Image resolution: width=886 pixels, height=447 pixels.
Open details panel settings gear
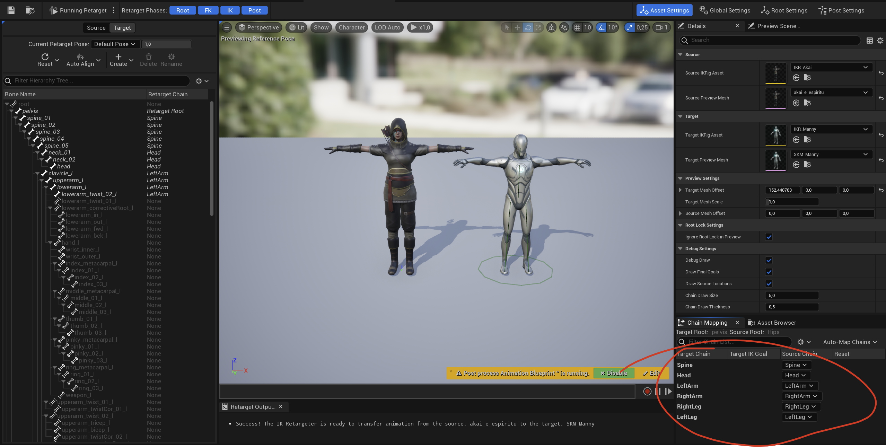click(880, 41)
